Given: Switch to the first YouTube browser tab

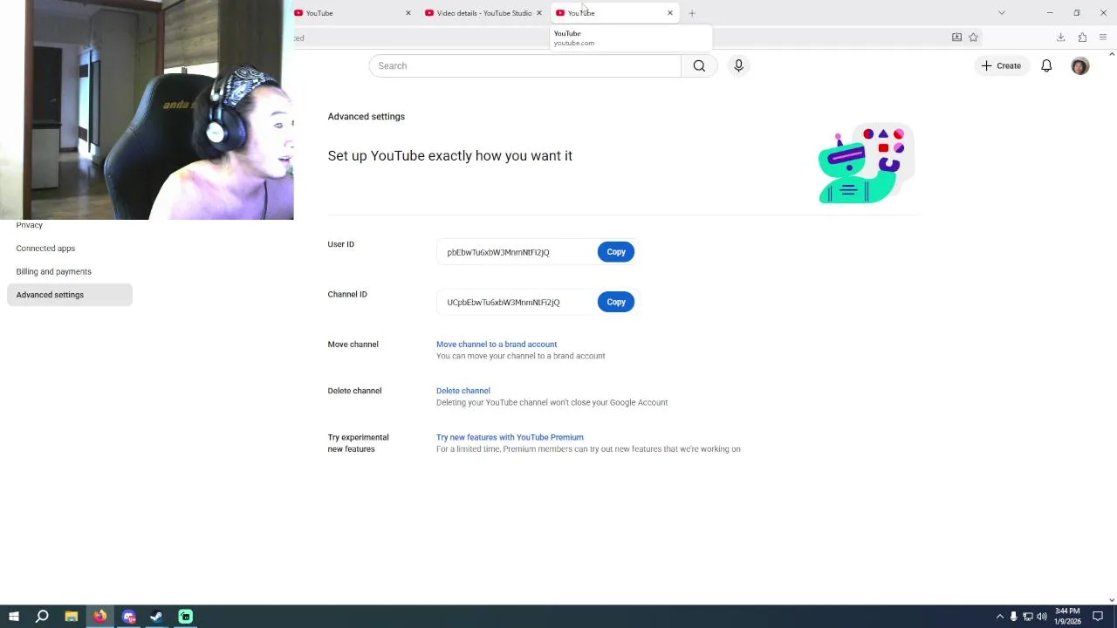Looking at the screenshot, I should 349,13.
